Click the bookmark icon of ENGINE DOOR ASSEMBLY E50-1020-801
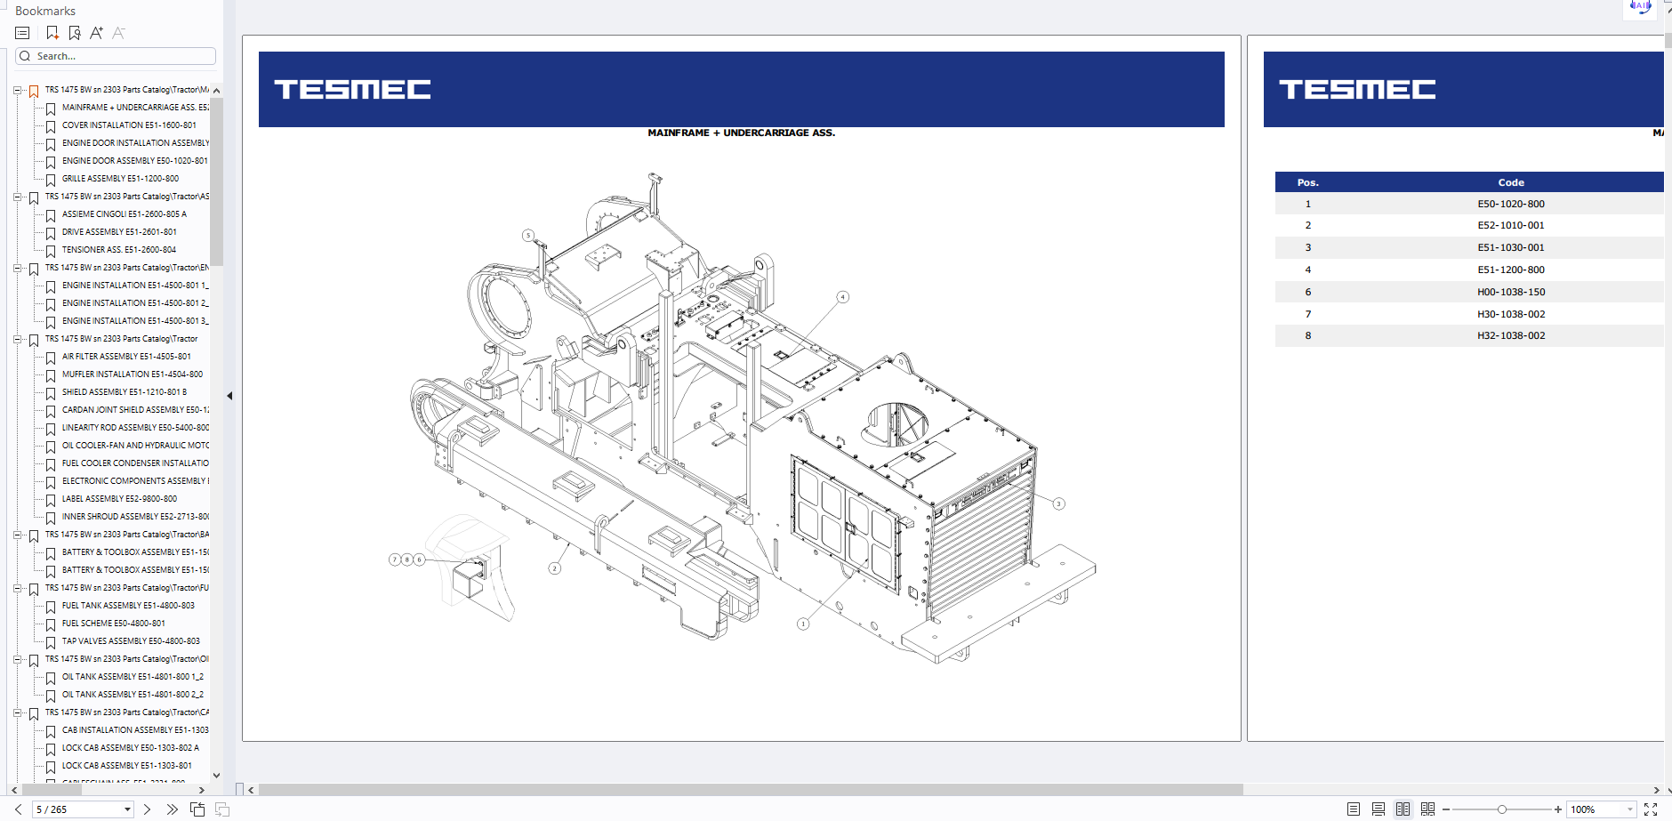Viewport: 1672px width, 821px height. click(51, 162)
